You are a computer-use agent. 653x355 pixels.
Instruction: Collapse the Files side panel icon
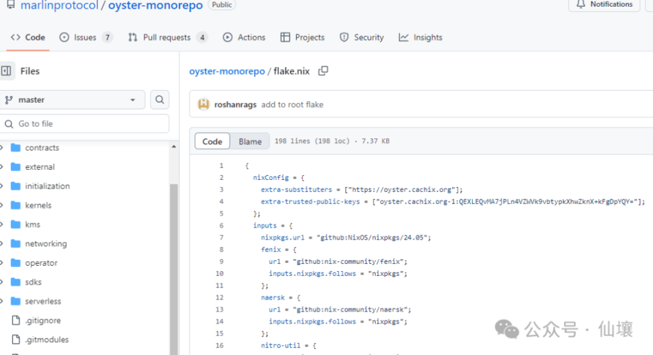click(x=7, y=71)
